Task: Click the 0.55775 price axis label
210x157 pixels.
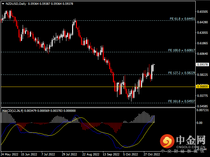Action: point(202,96)
